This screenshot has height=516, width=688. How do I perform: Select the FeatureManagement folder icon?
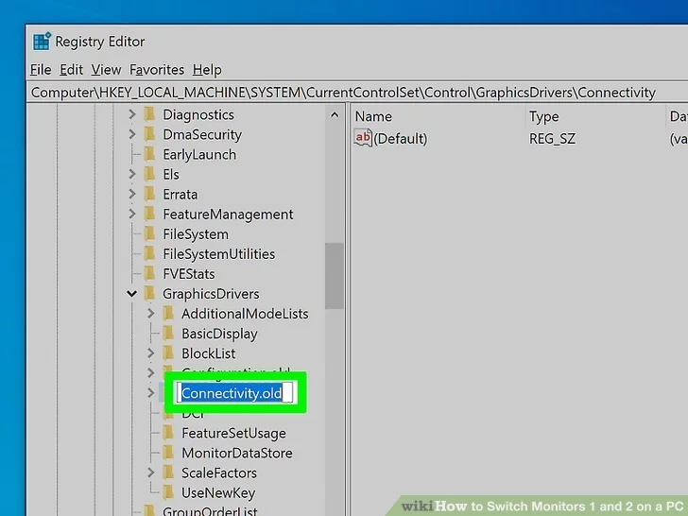[x=149, y=215]
